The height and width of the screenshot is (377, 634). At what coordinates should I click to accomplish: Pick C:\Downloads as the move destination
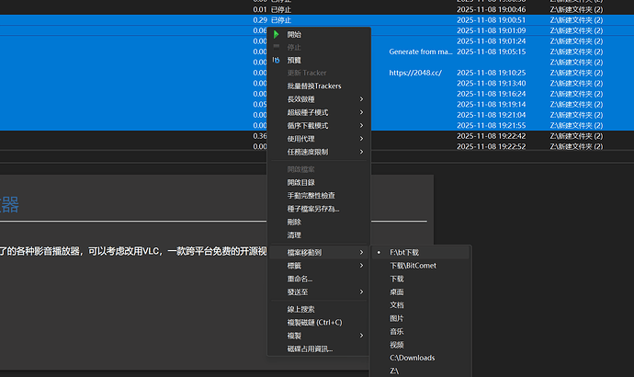413,358
